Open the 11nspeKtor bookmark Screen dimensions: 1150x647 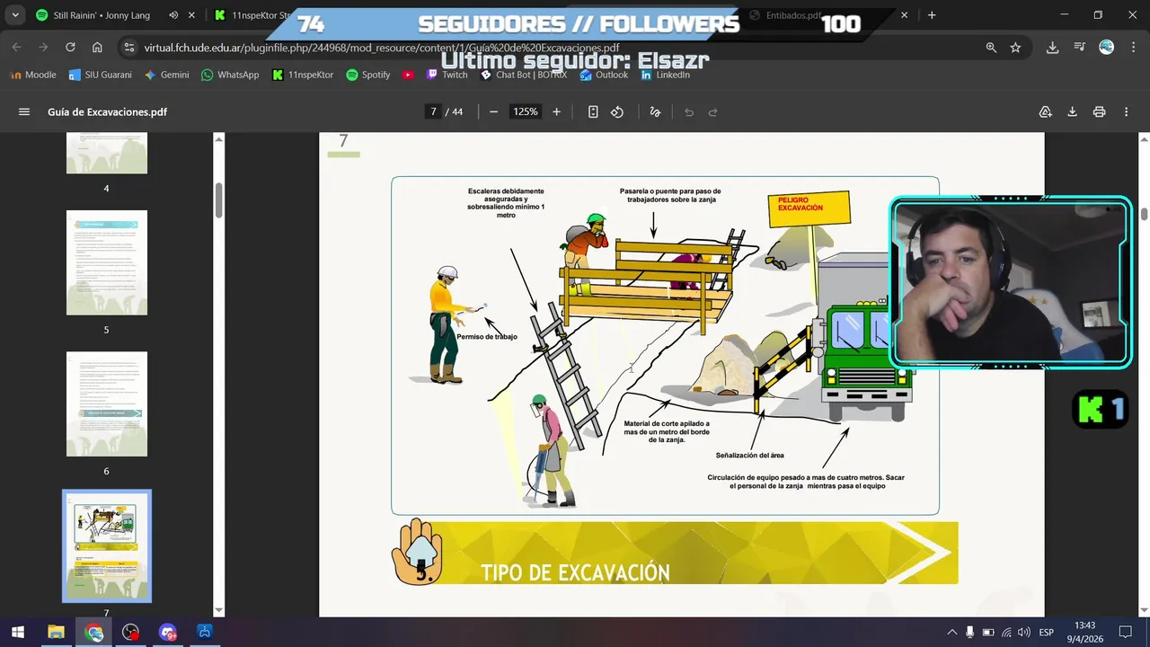[x=303, y=75]
